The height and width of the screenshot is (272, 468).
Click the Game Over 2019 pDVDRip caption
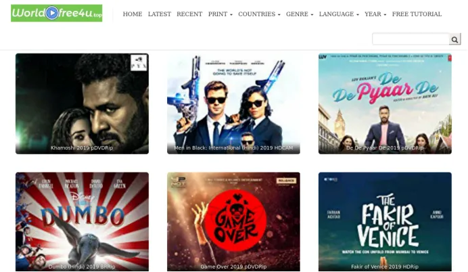pyautogui.click(x=233, y=267)
